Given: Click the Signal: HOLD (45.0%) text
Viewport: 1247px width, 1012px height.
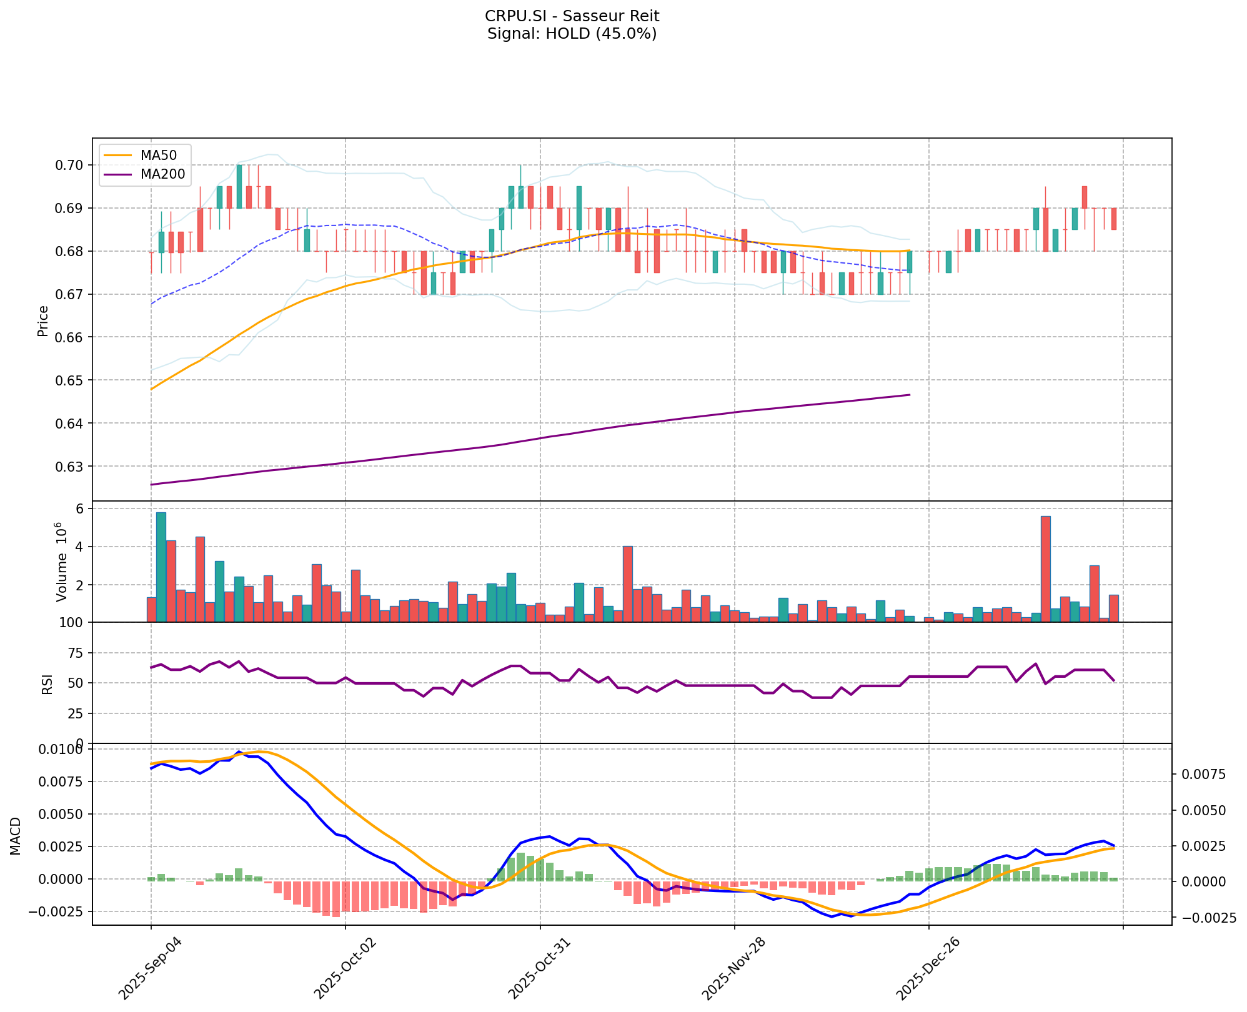Looking at the screenshot, I should (x=572, y=34).
